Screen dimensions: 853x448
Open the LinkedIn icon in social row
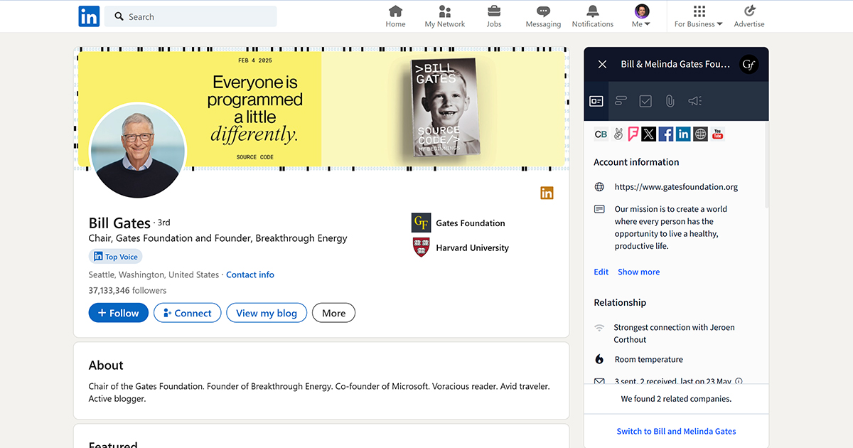point(683,134)
